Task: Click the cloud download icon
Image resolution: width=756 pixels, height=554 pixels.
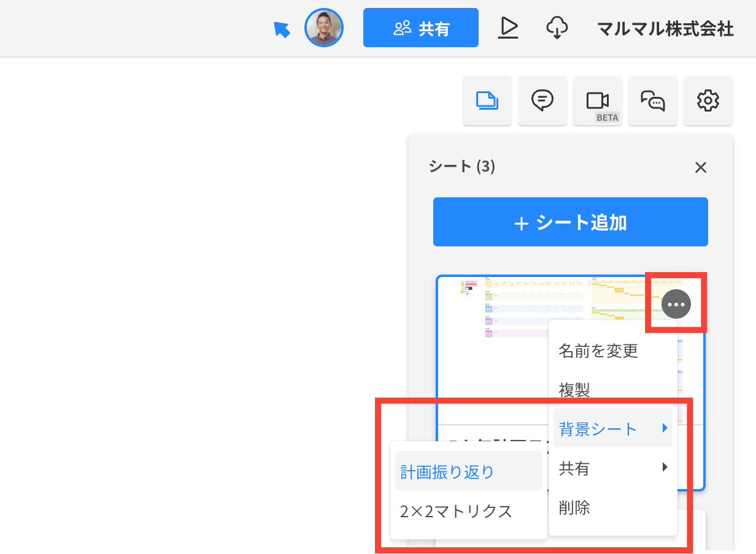Action: coord(557,28)
